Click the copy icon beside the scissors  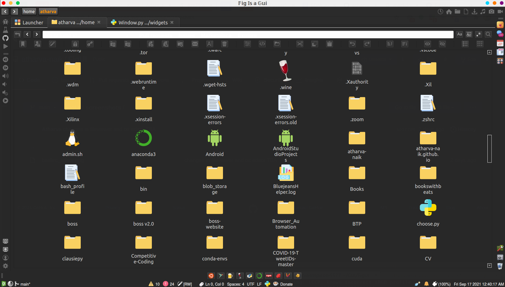coord(314,44)
